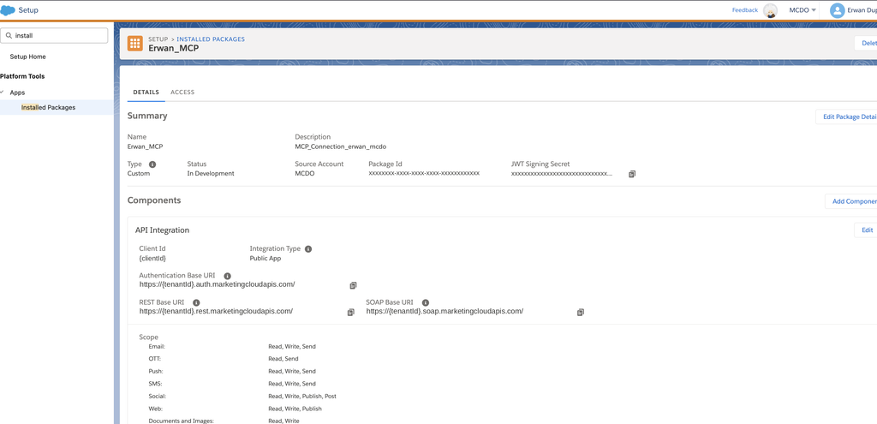The image size is (877, 424).
Task: Click the SOAP base URI text
Action: point(444,311)
